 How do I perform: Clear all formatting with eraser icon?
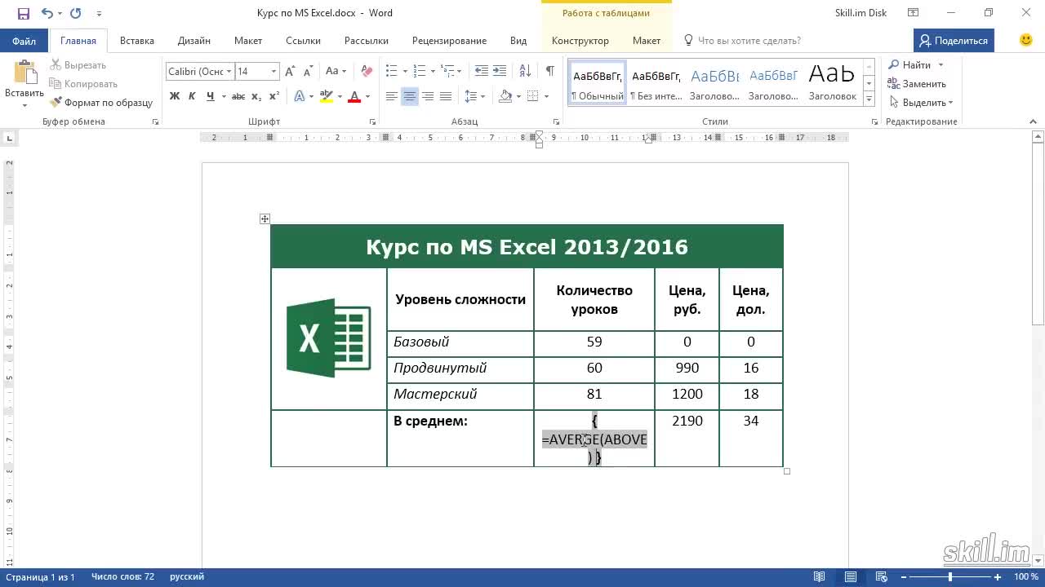pyautogui.click(x=367, y=72)
